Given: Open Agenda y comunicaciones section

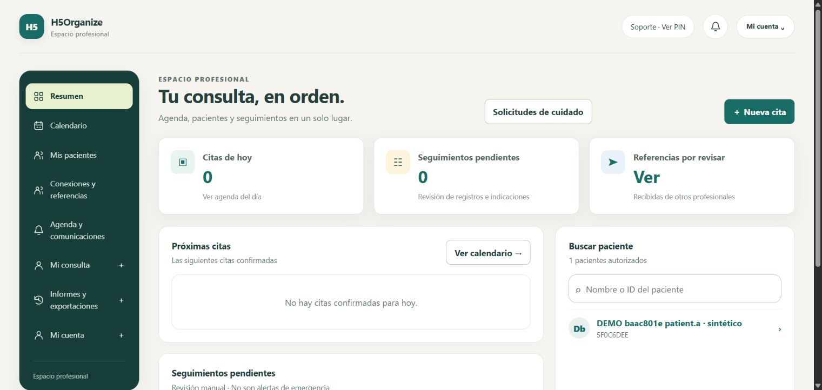Looking at the screenshot, I should click(79, 231).
